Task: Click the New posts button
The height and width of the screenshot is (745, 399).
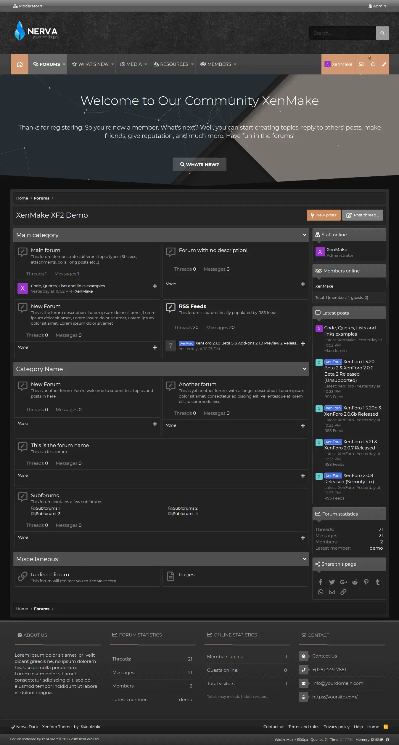Action: tap(324, 215)
